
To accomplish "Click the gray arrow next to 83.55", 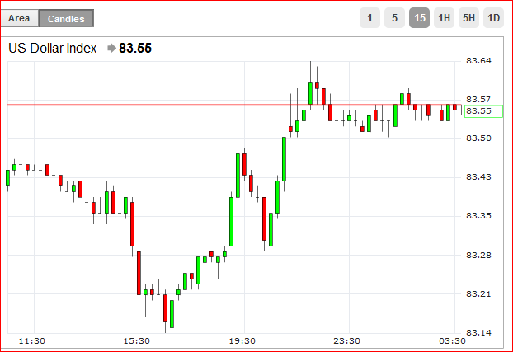I will tap(111, 49).
